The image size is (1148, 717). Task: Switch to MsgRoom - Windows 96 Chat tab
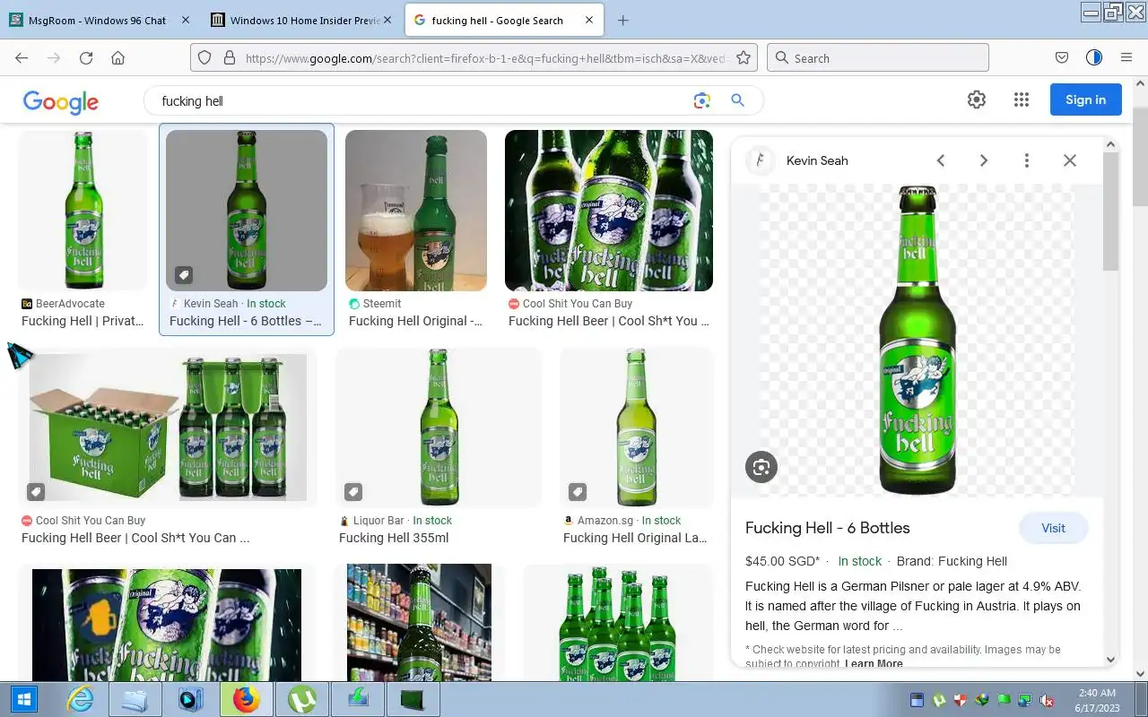tap(97, 21)
